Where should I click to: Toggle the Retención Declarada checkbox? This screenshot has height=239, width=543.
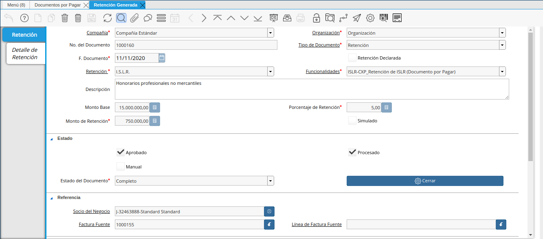(x=352, y=58)
